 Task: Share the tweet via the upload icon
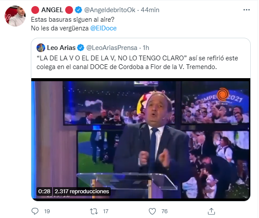pos(211,211)
